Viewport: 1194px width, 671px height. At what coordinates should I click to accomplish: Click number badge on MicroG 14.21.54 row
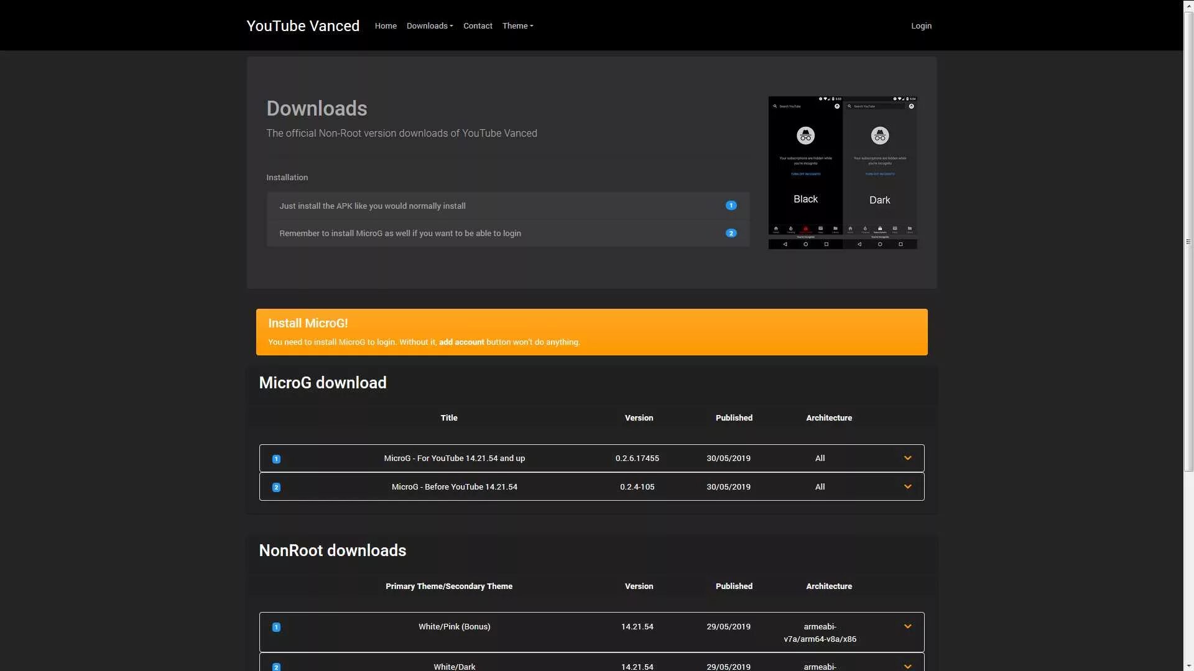pyautogui.click(x=276, y=459)
